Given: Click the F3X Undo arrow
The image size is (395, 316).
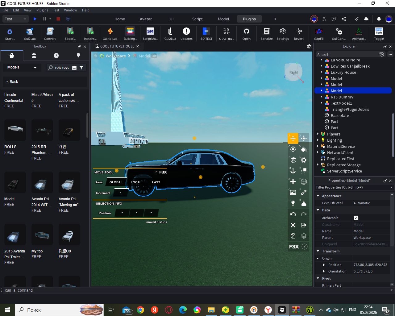Looking at the screenshot, I should [x=293, y=214].
